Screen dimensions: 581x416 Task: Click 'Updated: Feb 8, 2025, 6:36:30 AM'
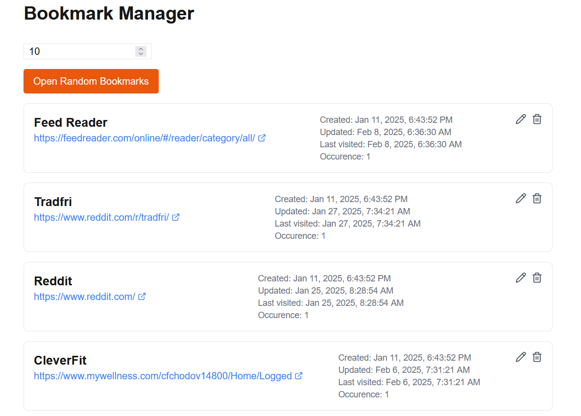click(386, 132)
